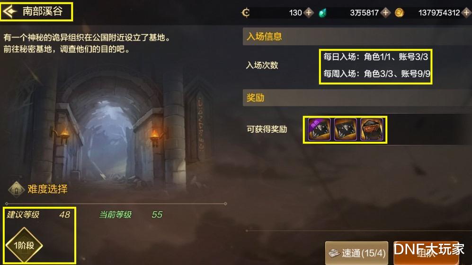Open the 奖励 section header
472x265 pixels.
coord(357,98)
